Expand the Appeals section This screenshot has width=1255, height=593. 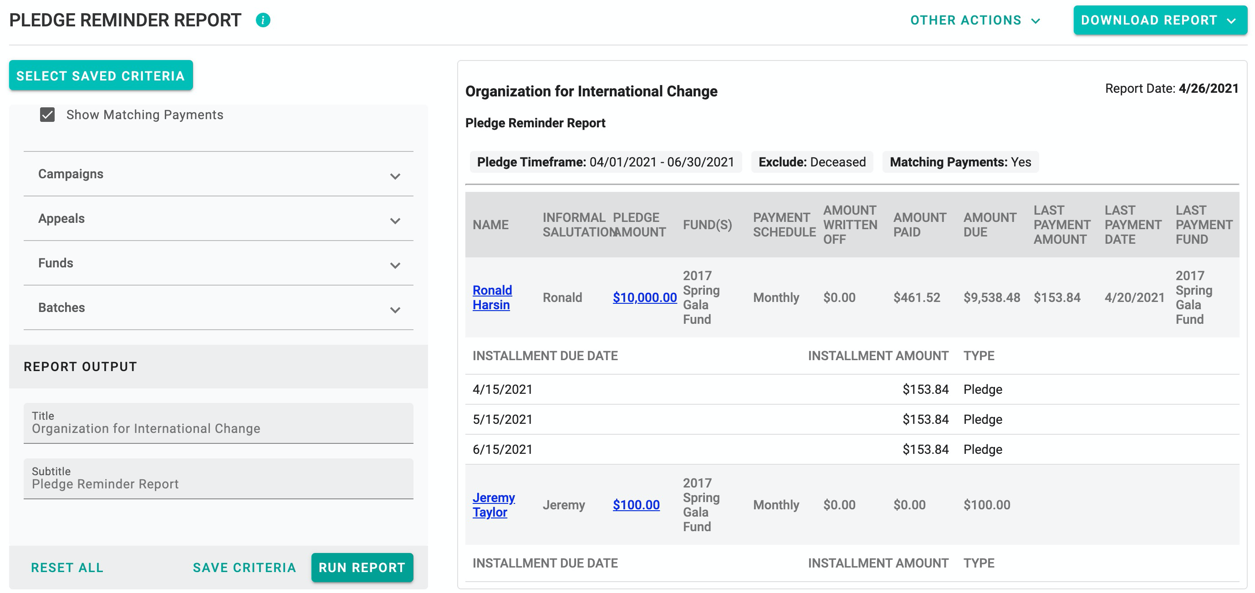tap(396, 221)
